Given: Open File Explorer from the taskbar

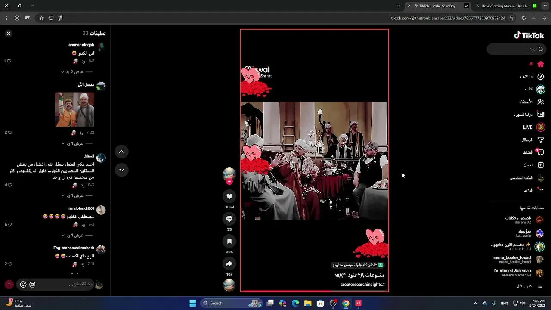Looking at the screenshot, I should click(308, 303).
